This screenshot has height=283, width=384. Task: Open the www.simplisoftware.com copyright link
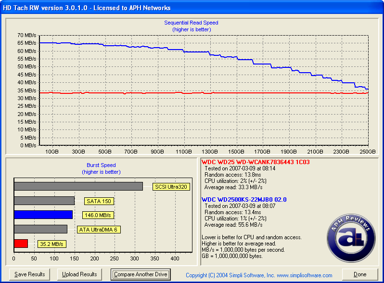259,275
